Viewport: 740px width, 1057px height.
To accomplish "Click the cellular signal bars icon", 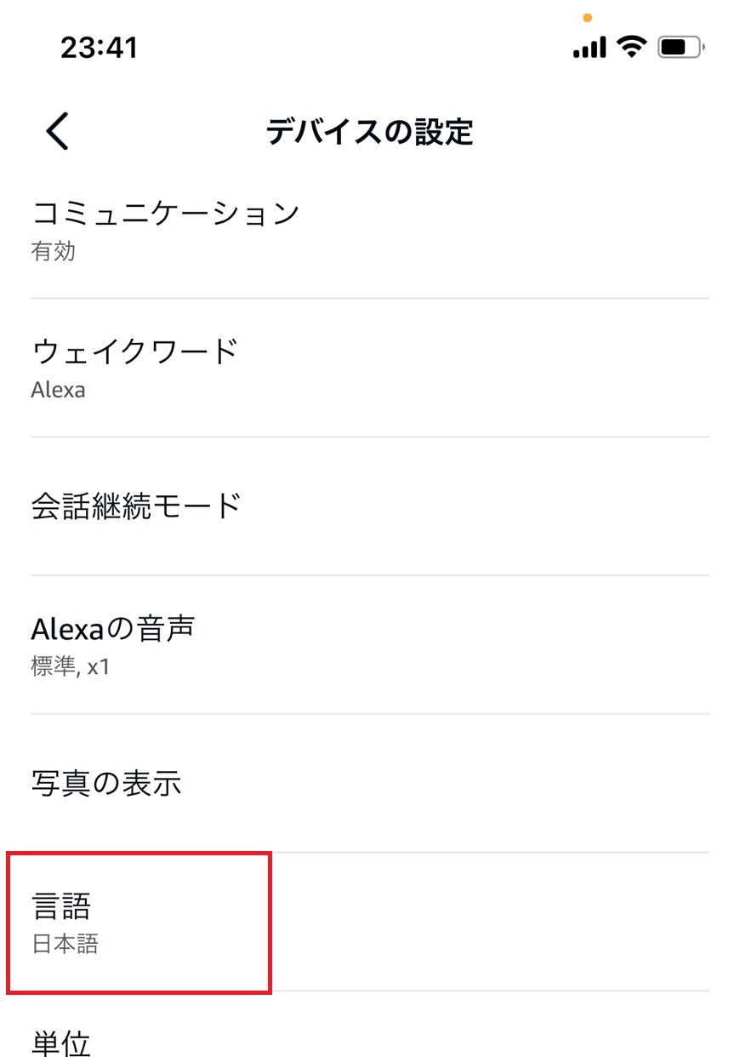I will coord(589,47).
